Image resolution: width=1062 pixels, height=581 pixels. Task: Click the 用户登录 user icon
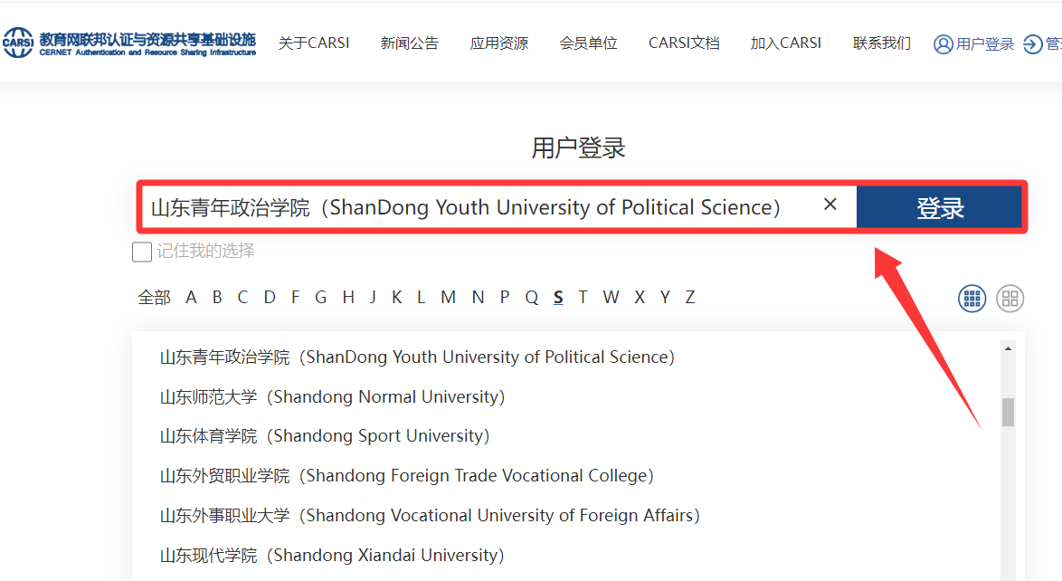click(943, 43)
